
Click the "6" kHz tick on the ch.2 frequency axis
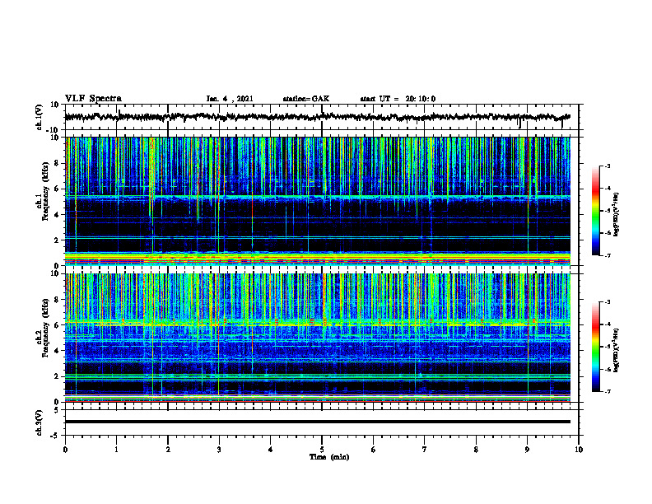(58, 325)
